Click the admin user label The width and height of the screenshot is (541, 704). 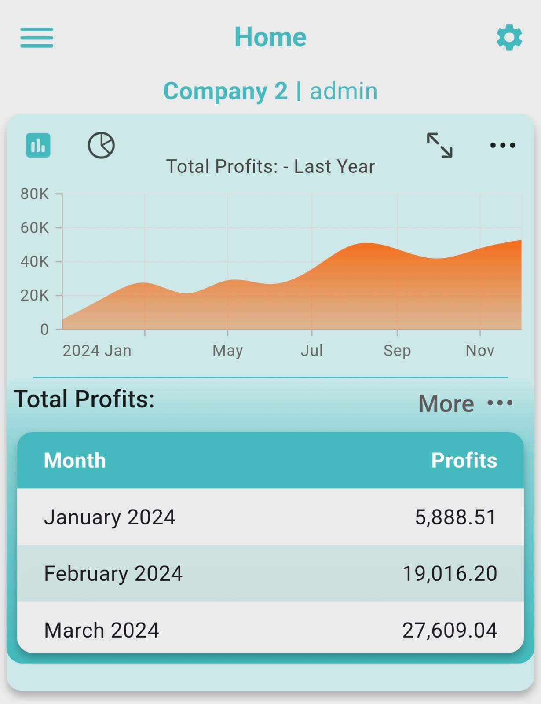pos(344,91)
